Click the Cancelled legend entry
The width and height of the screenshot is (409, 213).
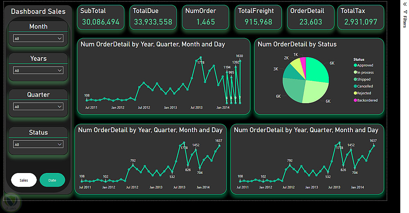pyautogui.click(x=363, y=86)
